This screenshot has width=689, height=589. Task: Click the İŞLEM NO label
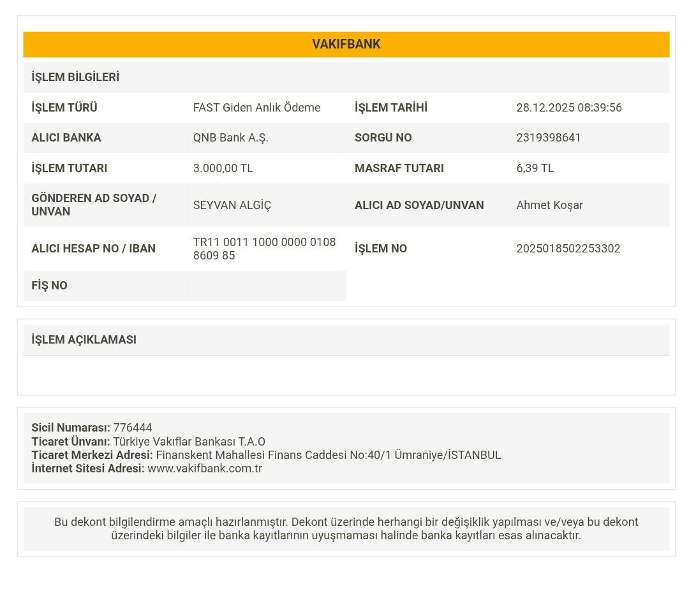381,249
